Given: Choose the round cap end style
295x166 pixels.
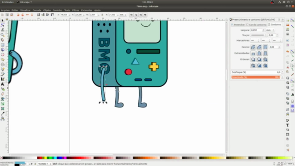Looking at the screenshot, I should point(259,53).
